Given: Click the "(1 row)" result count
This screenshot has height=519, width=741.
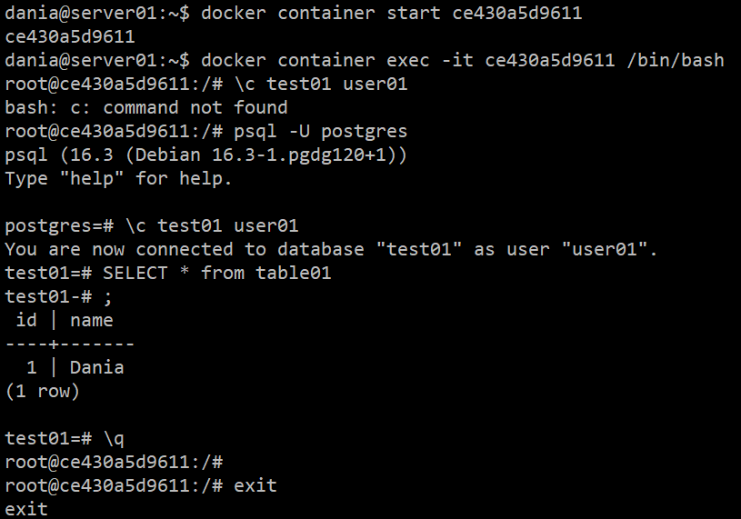Looking at the screenshot, I should click(43, 391).
